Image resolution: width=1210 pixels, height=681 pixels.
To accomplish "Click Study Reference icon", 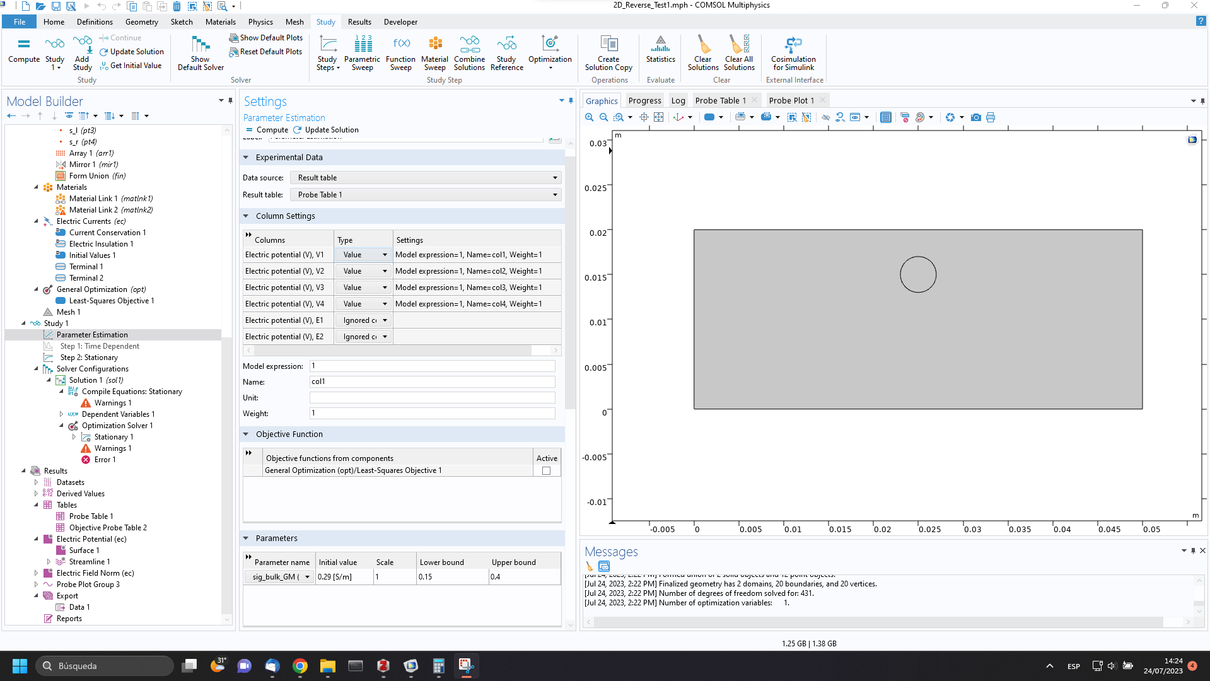I will point(506,53).
